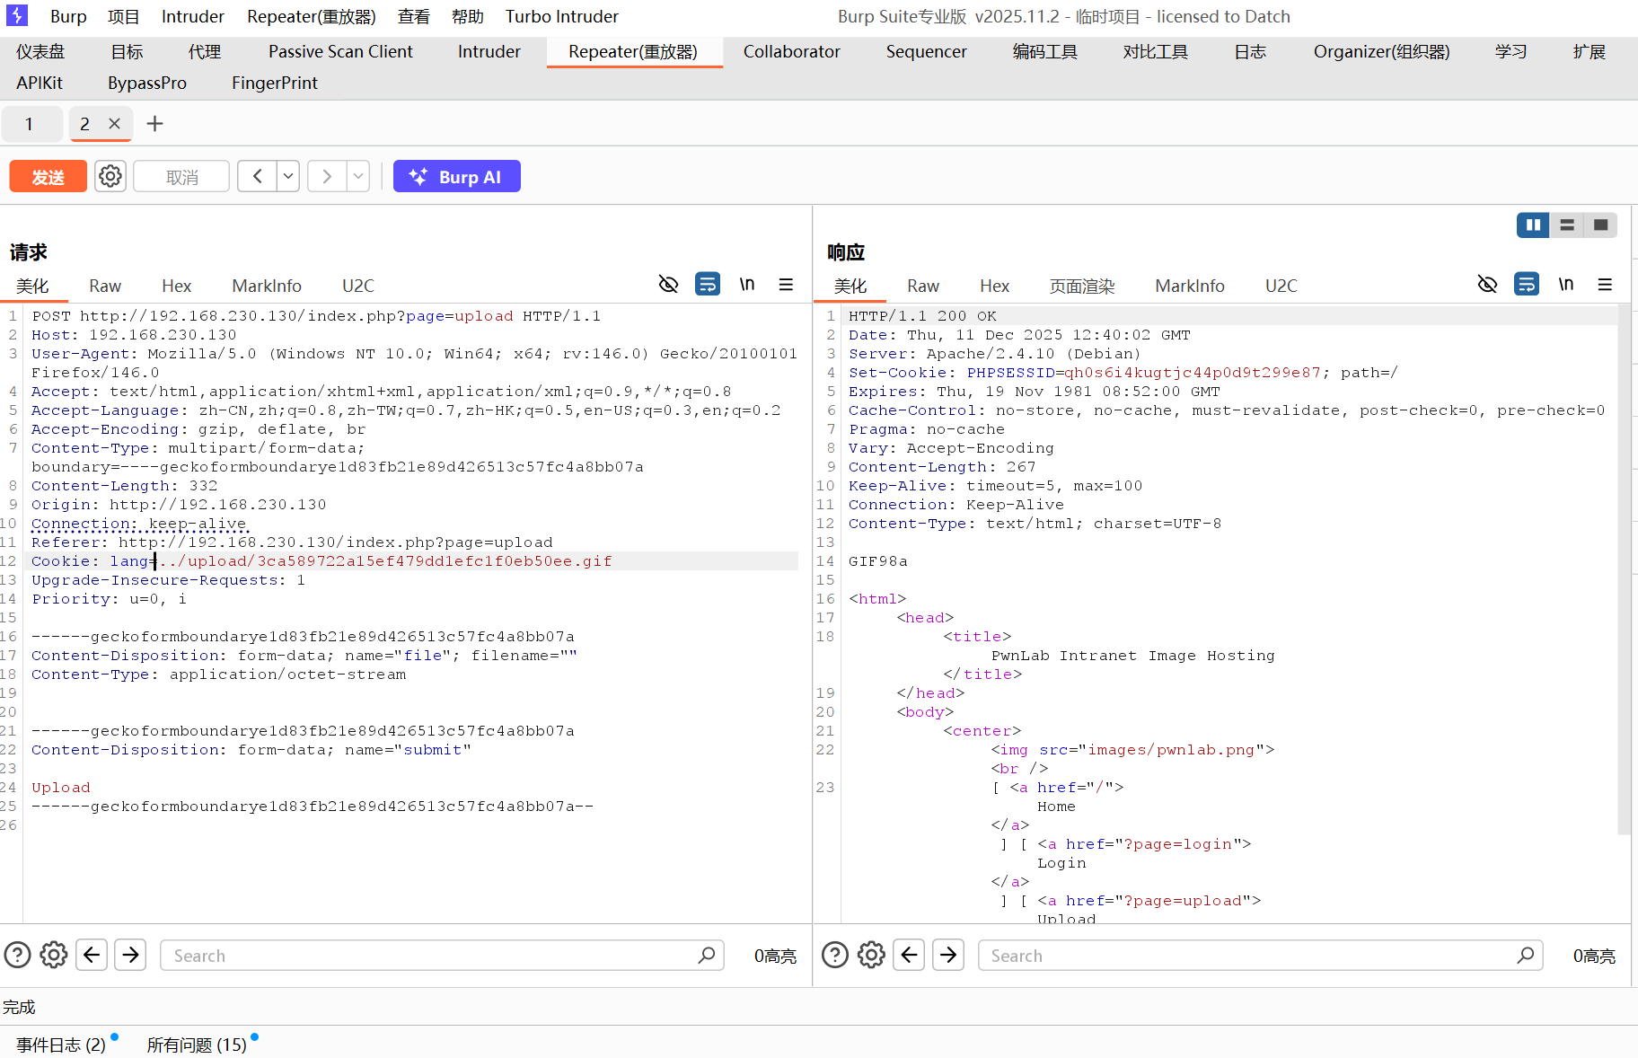Go back to previous request in history
This screenshot has height=1058, width=1638.
click(x=258, y=176)
